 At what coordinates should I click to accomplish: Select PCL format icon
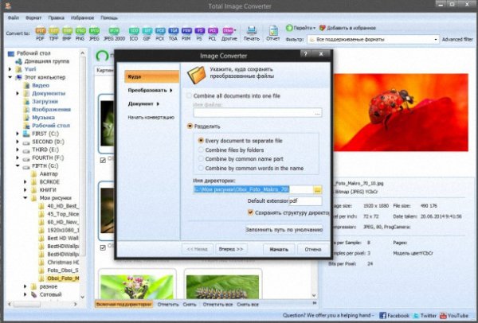213,33
